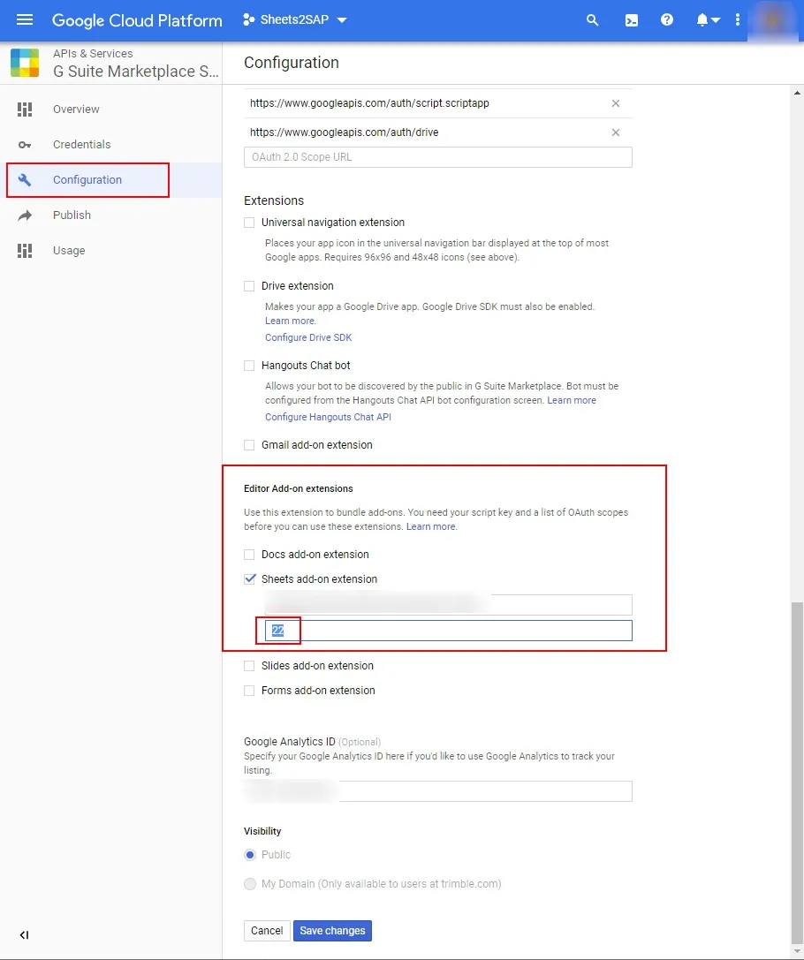Image resolution: width=804 pixels, height=960 pixels.
Task: Click the Configuration wrench icon
Action: tap(25, 180)
